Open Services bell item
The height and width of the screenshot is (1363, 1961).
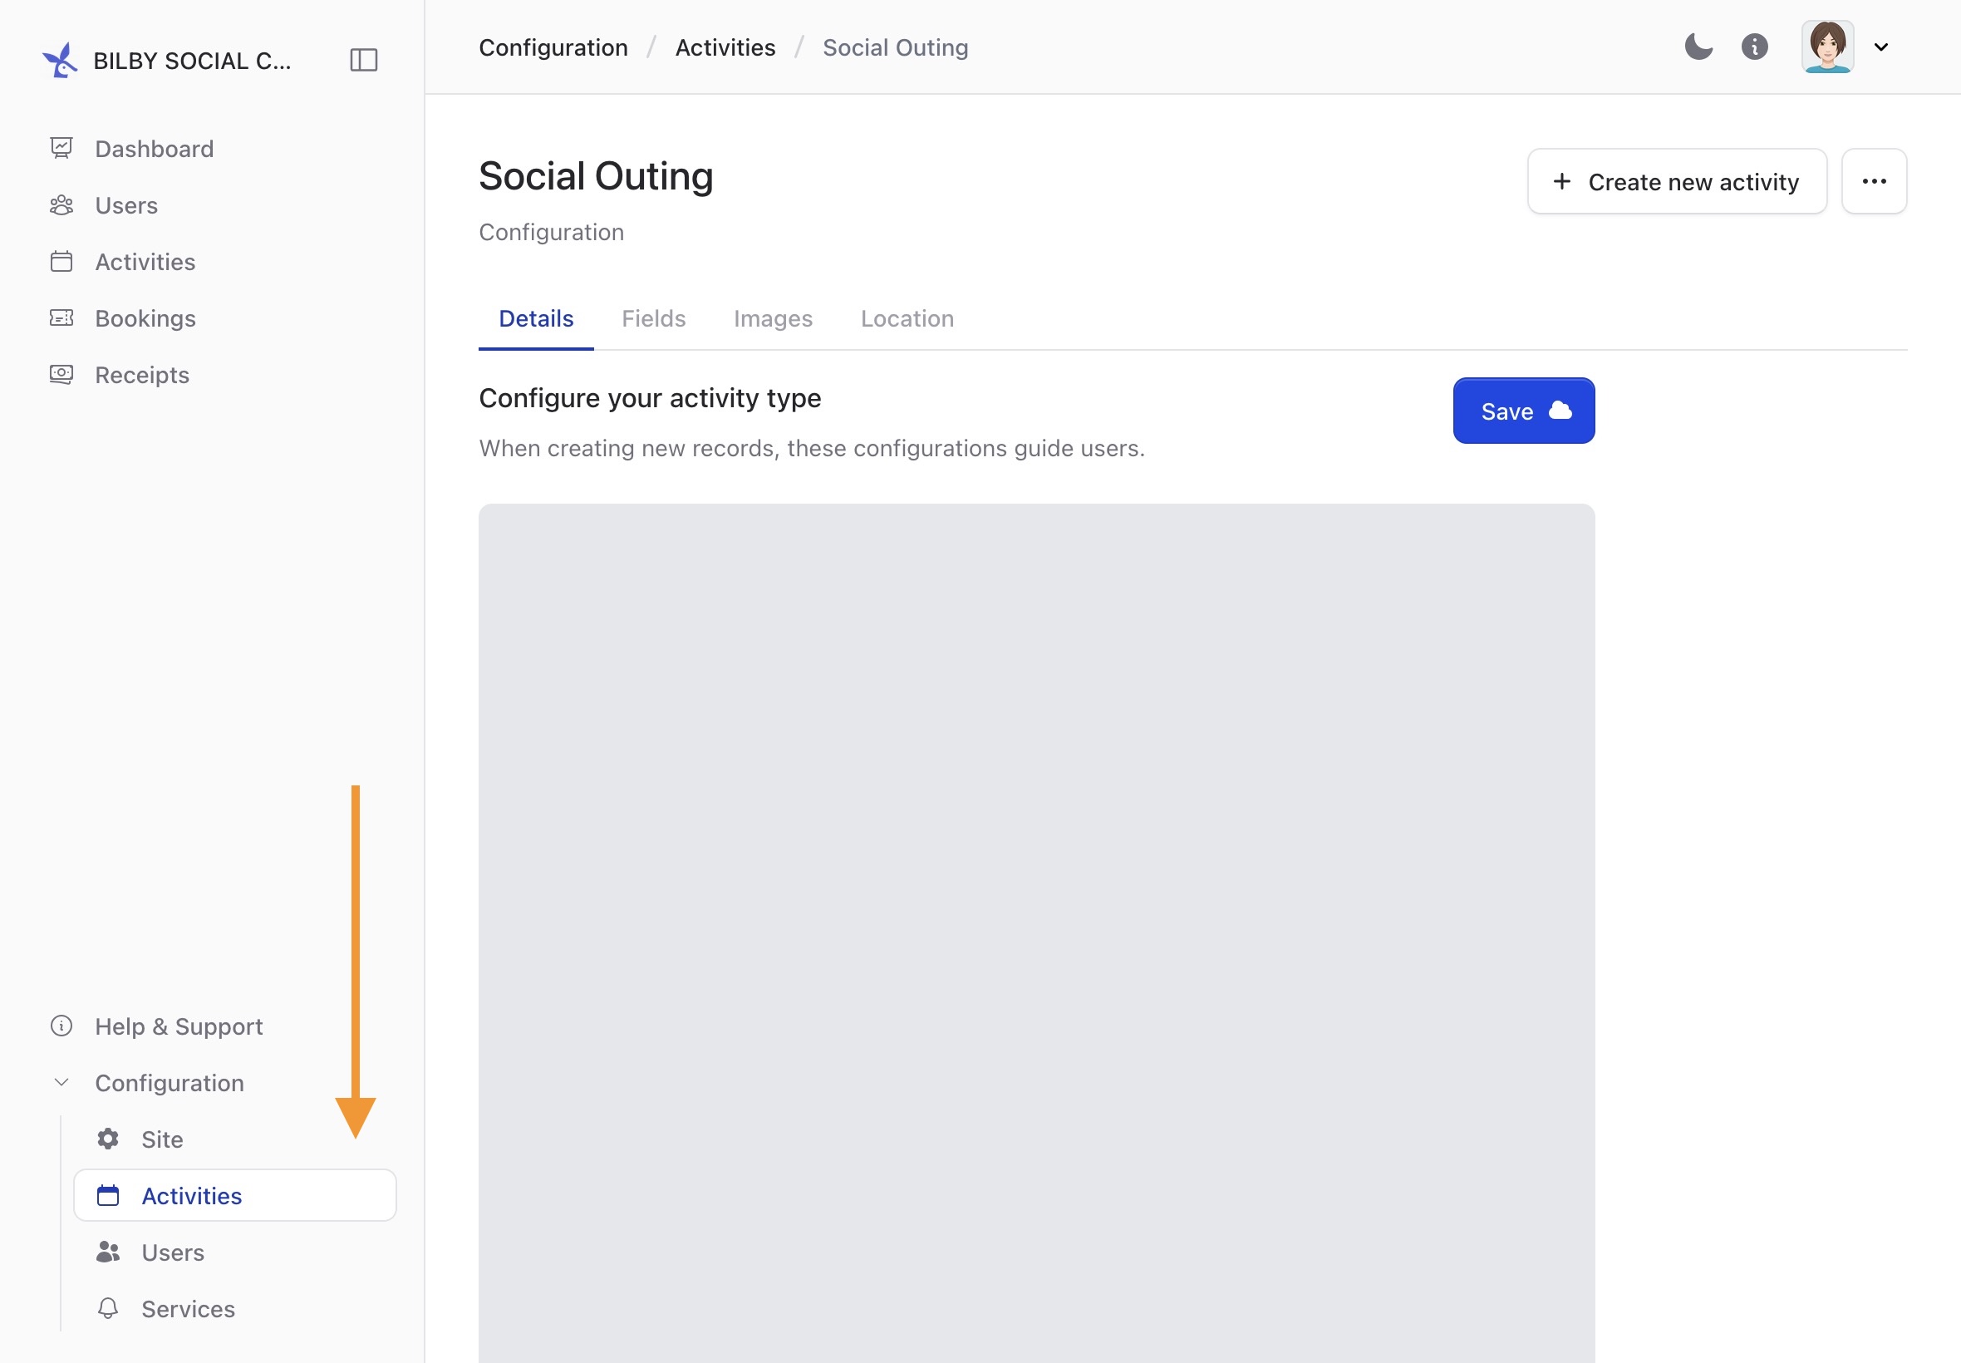(188, 1307)
